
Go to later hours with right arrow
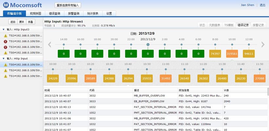click(263, 45)
